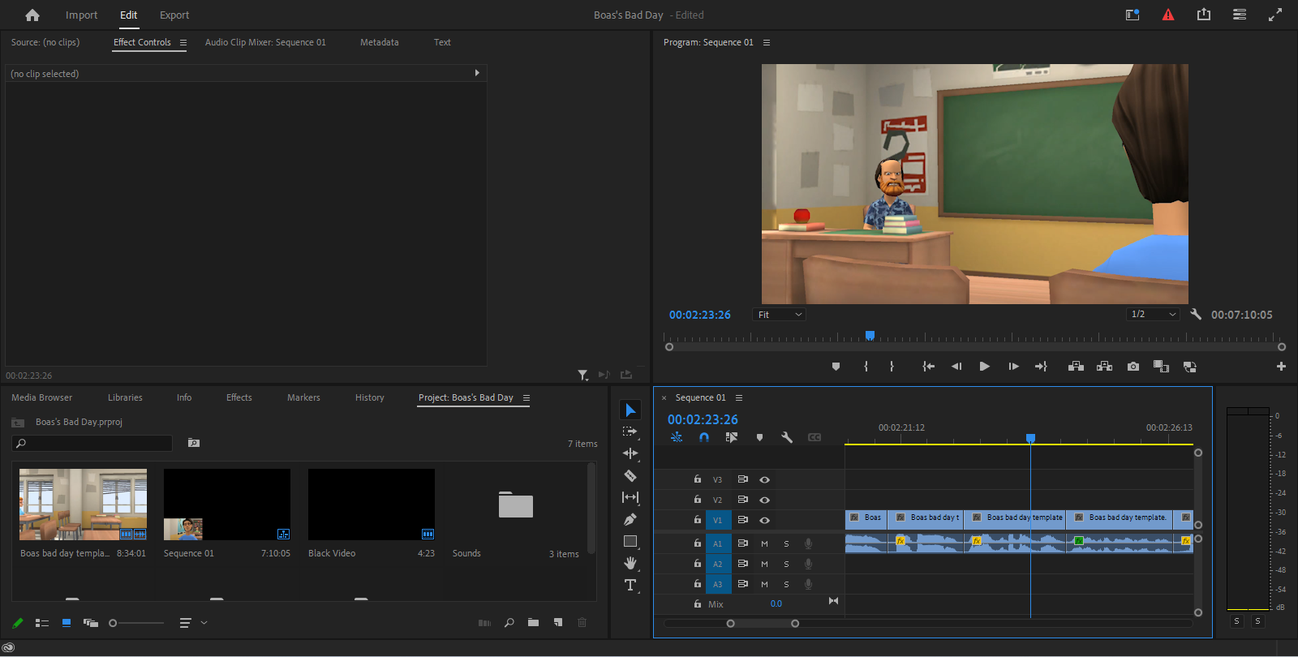Click the Add Marker icon in Program monitor

click(x=836, y=367)
